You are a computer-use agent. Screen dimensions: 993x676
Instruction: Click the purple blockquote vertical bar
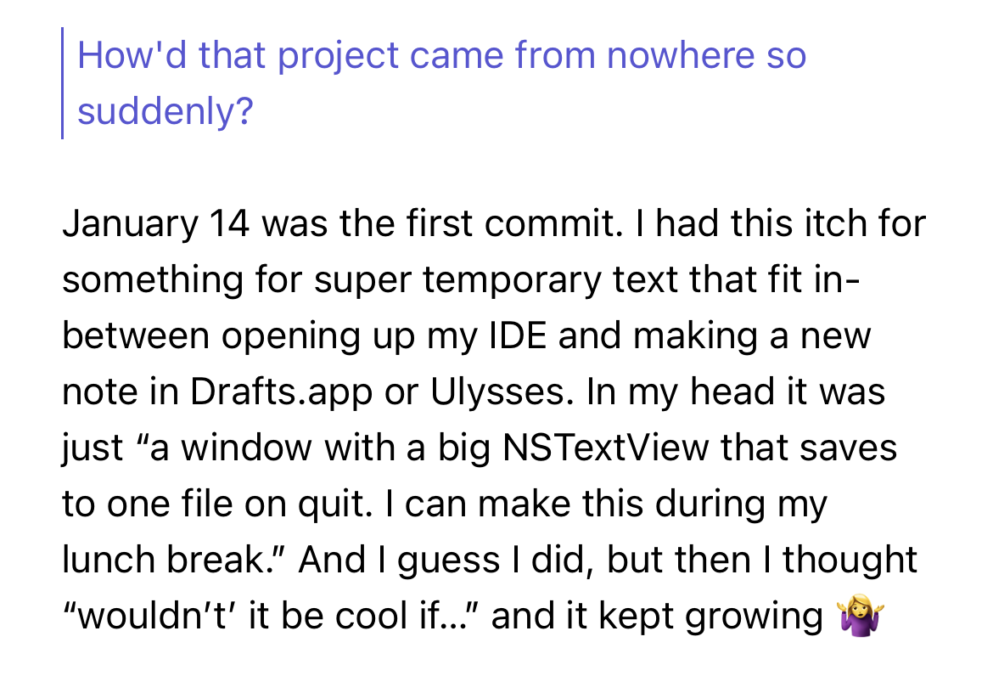click(63, 83)
